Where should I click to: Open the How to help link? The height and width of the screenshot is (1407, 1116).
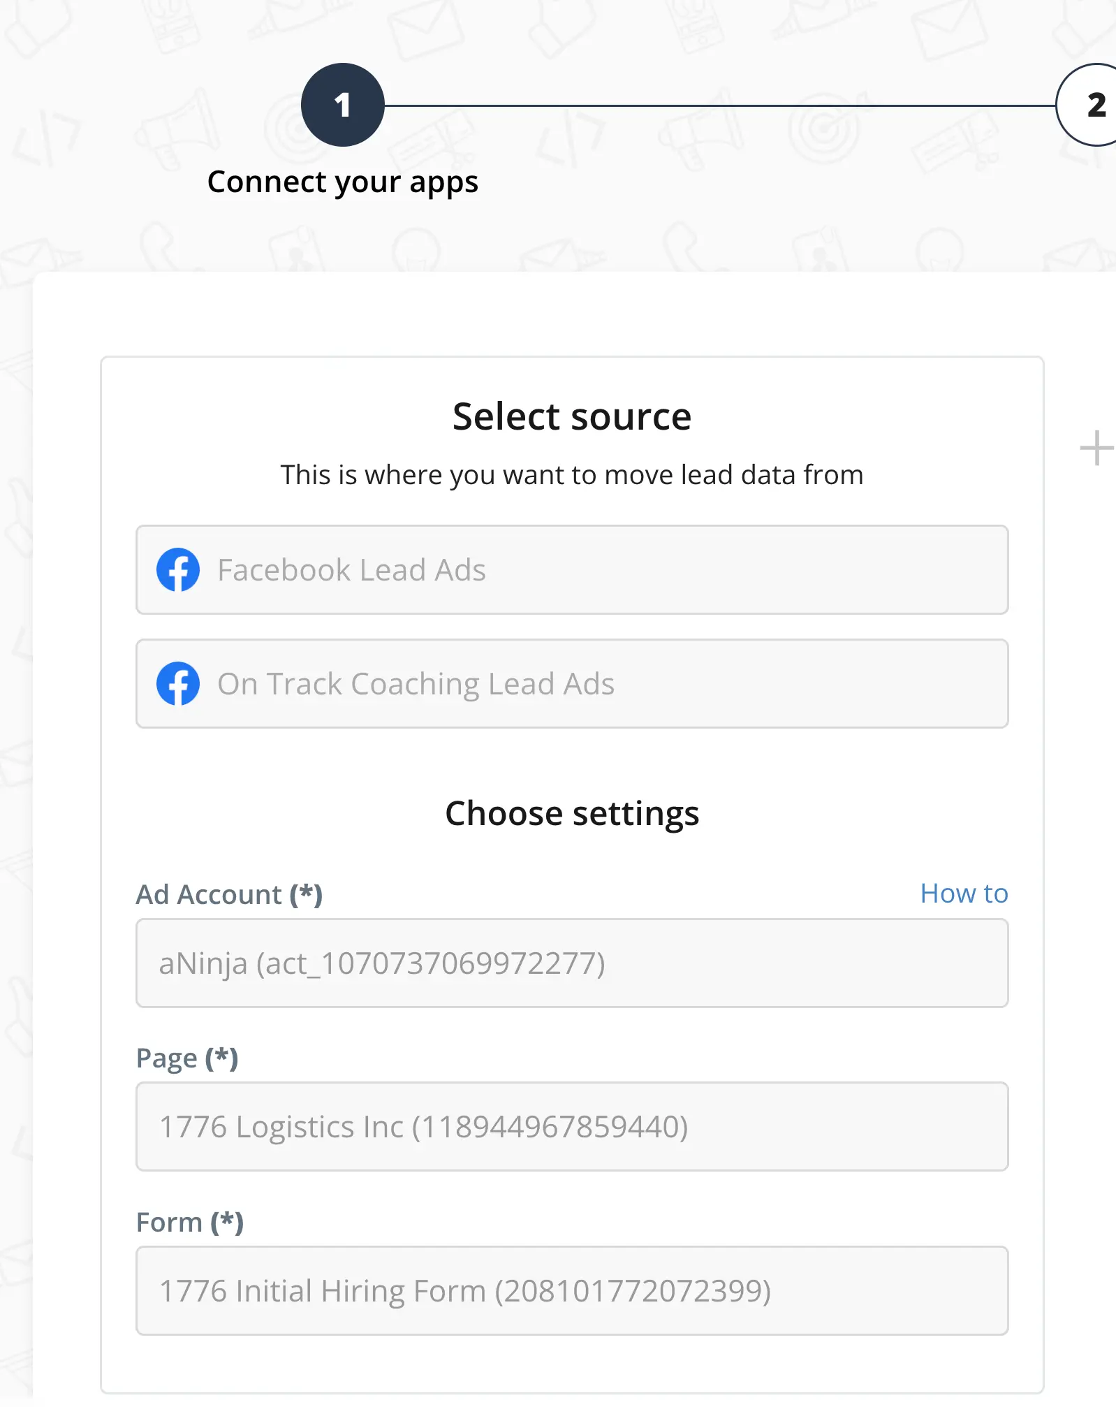pyautogui.click(x=964, y=894)
